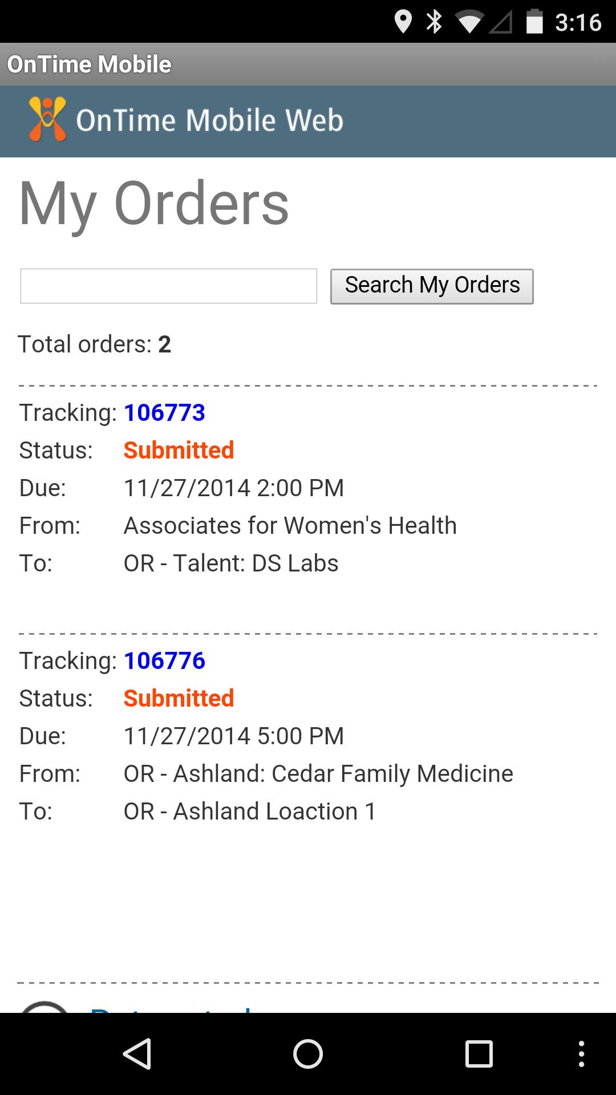
Task: Tap the OnTime orange logo icon
Action: 47,119
